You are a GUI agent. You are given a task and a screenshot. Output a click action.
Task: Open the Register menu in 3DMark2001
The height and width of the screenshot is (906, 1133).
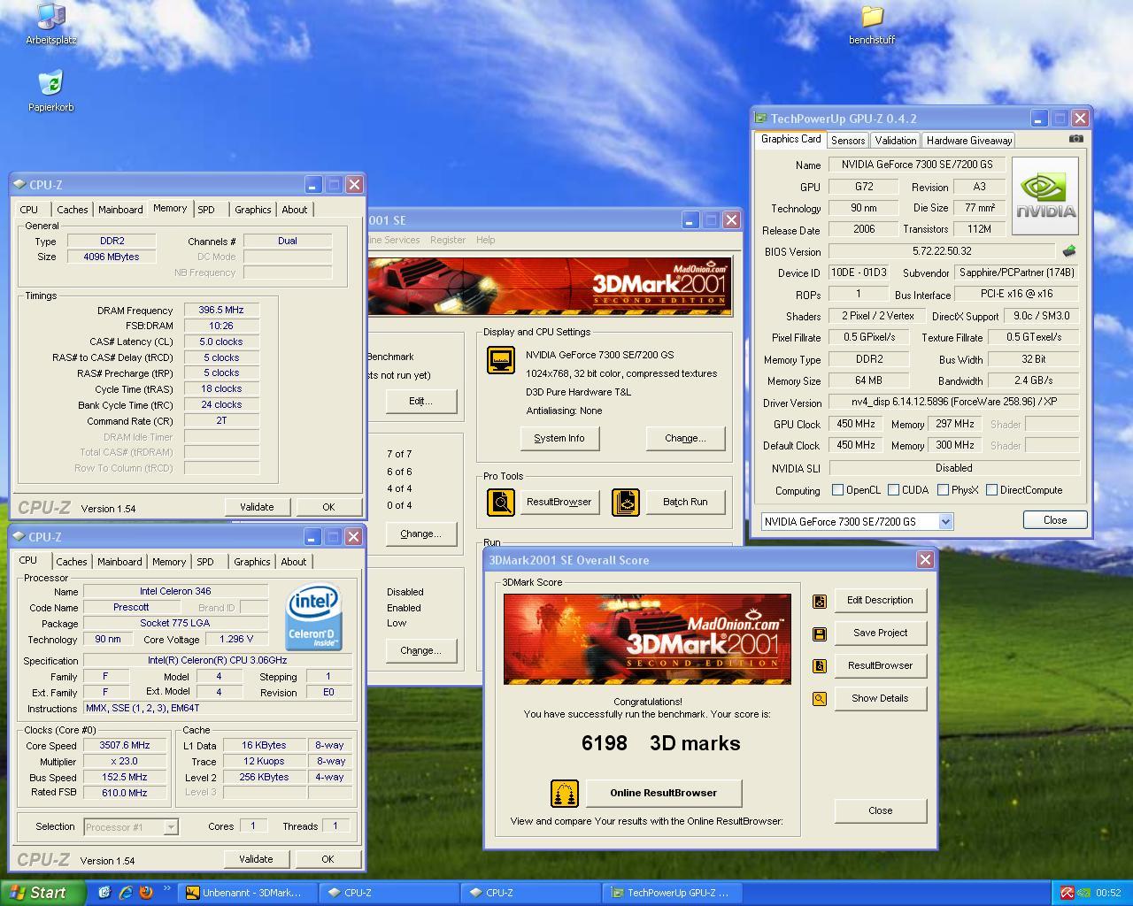tap(448, 240)
